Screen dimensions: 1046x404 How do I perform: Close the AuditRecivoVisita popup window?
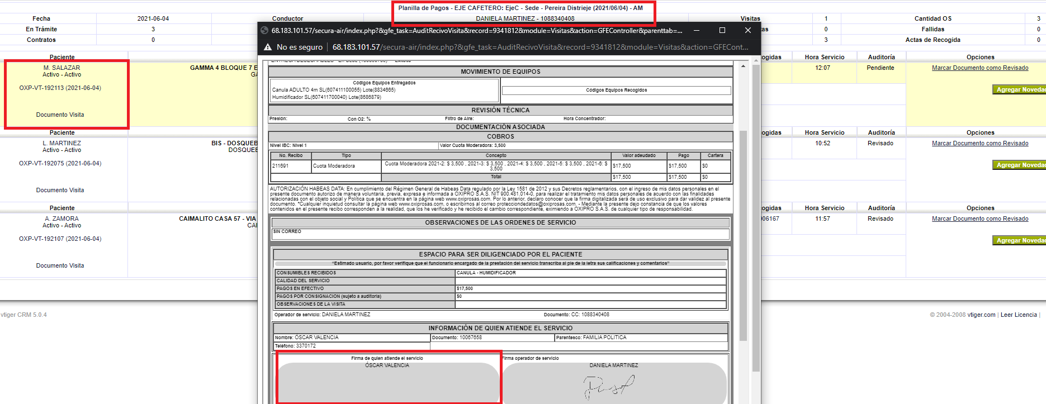tap(748, 30)
